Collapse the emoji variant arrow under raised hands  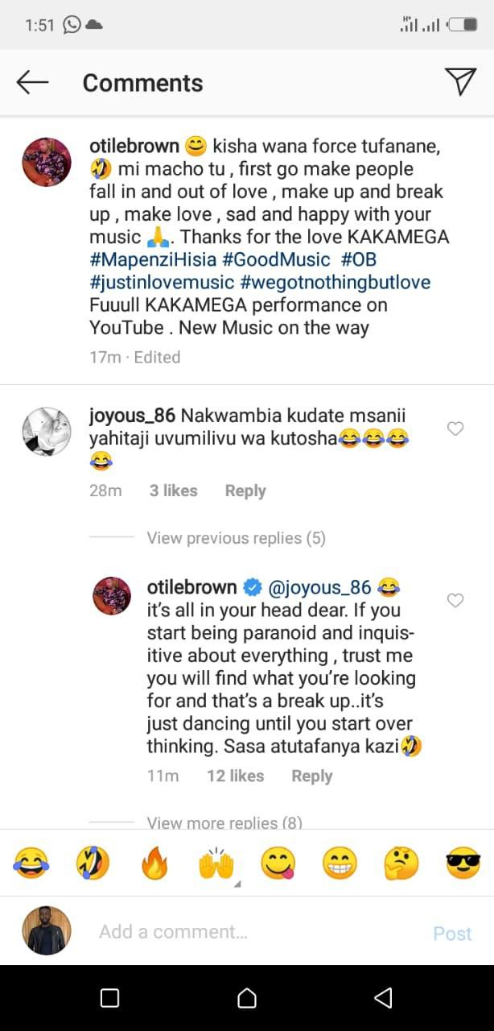pos(238,884)
